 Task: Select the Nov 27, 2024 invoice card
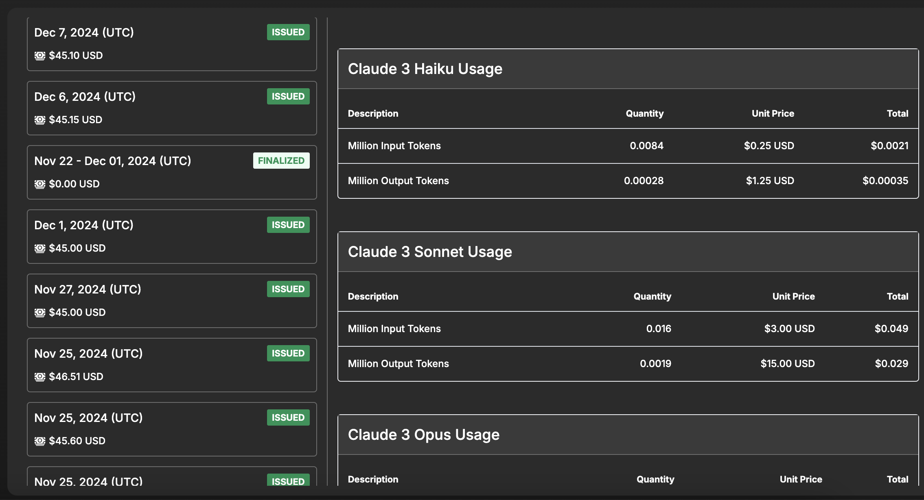click(x=172, y=301)
